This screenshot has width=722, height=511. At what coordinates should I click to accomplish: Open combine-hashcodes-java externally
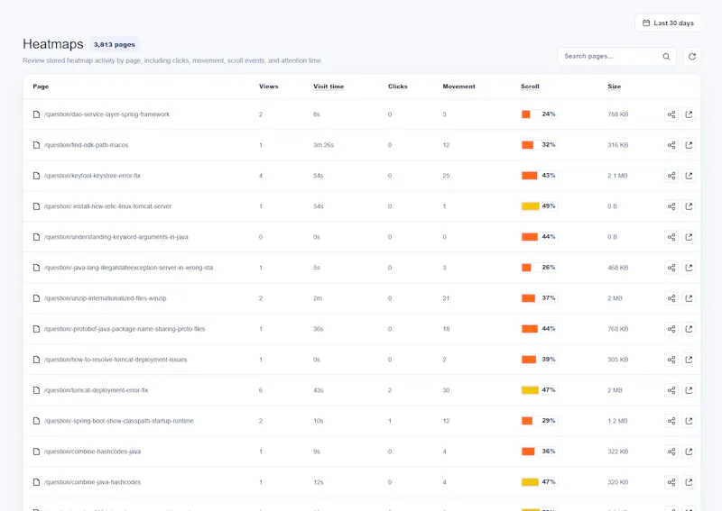tap(689, 452)
